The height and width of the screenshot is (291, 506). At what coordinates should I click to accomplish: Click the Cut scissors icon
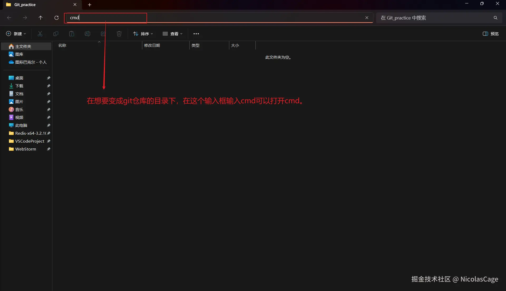(40, 34)
